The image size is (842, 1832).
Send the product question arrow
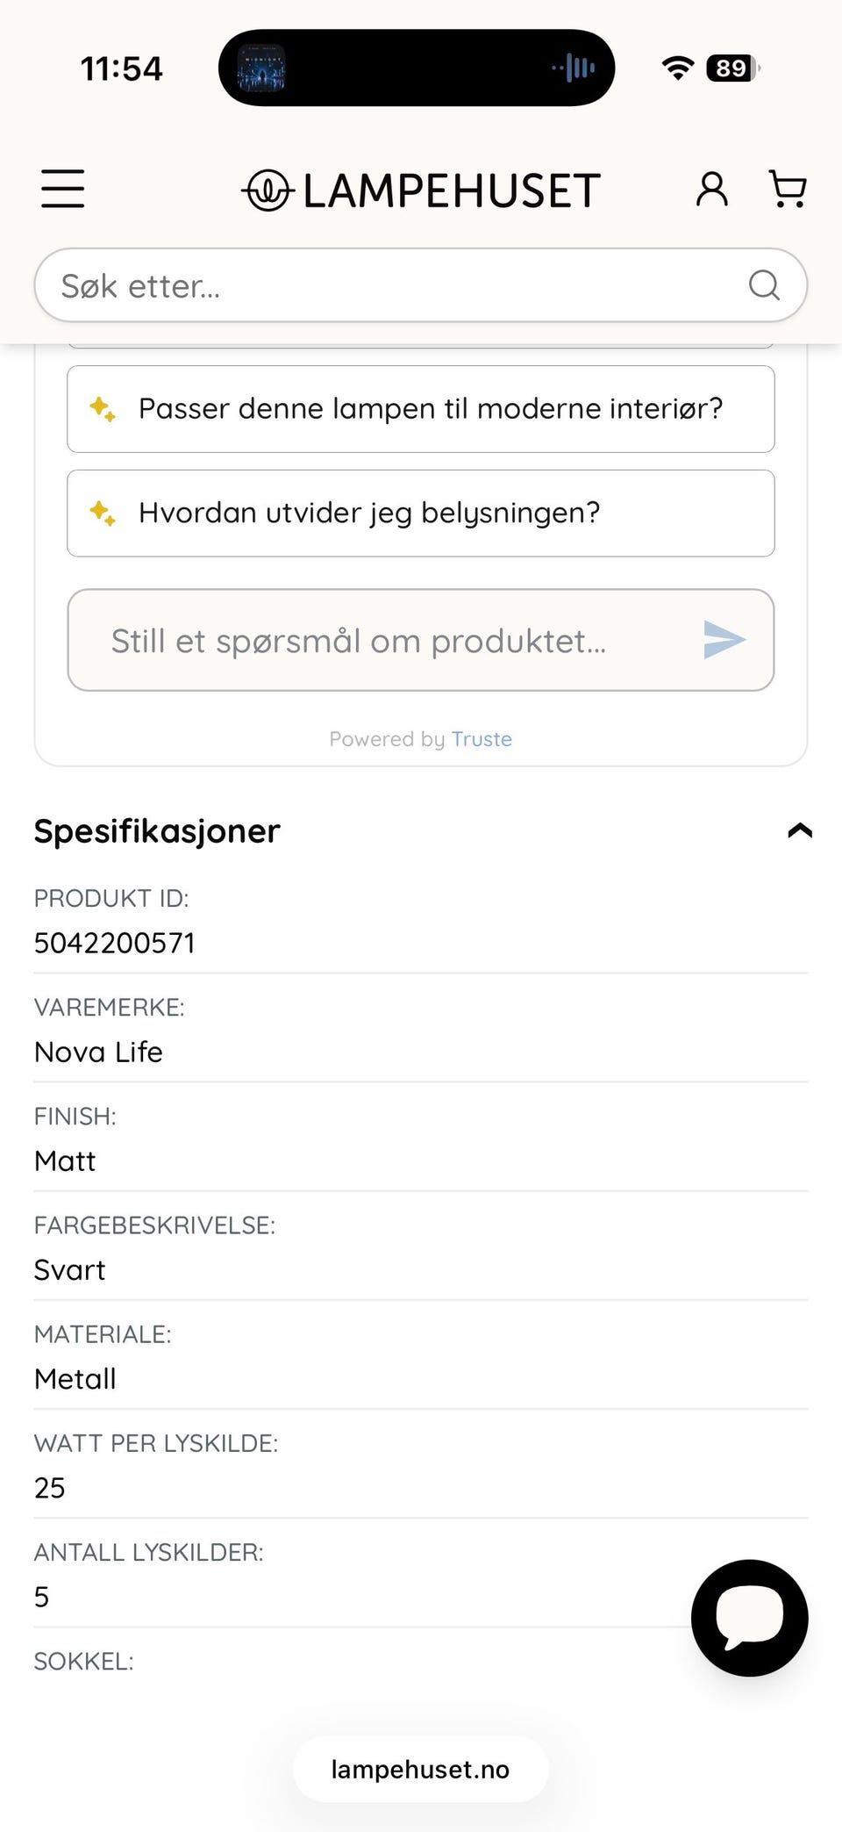click(724, 639)
